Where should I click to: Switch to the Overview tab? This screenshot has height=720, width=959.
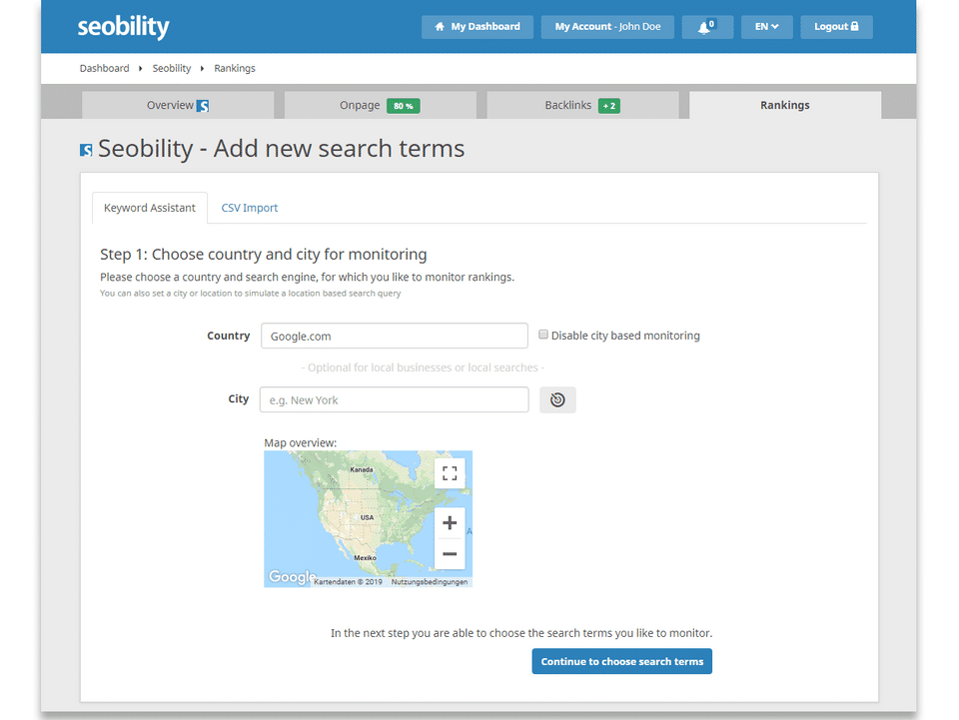(x=178, y=105)
